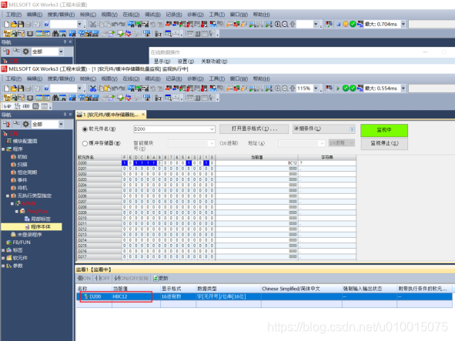Click the green play arrow icon in front toolbar
The image size is (455, 341).
click(x=338, y=89)
